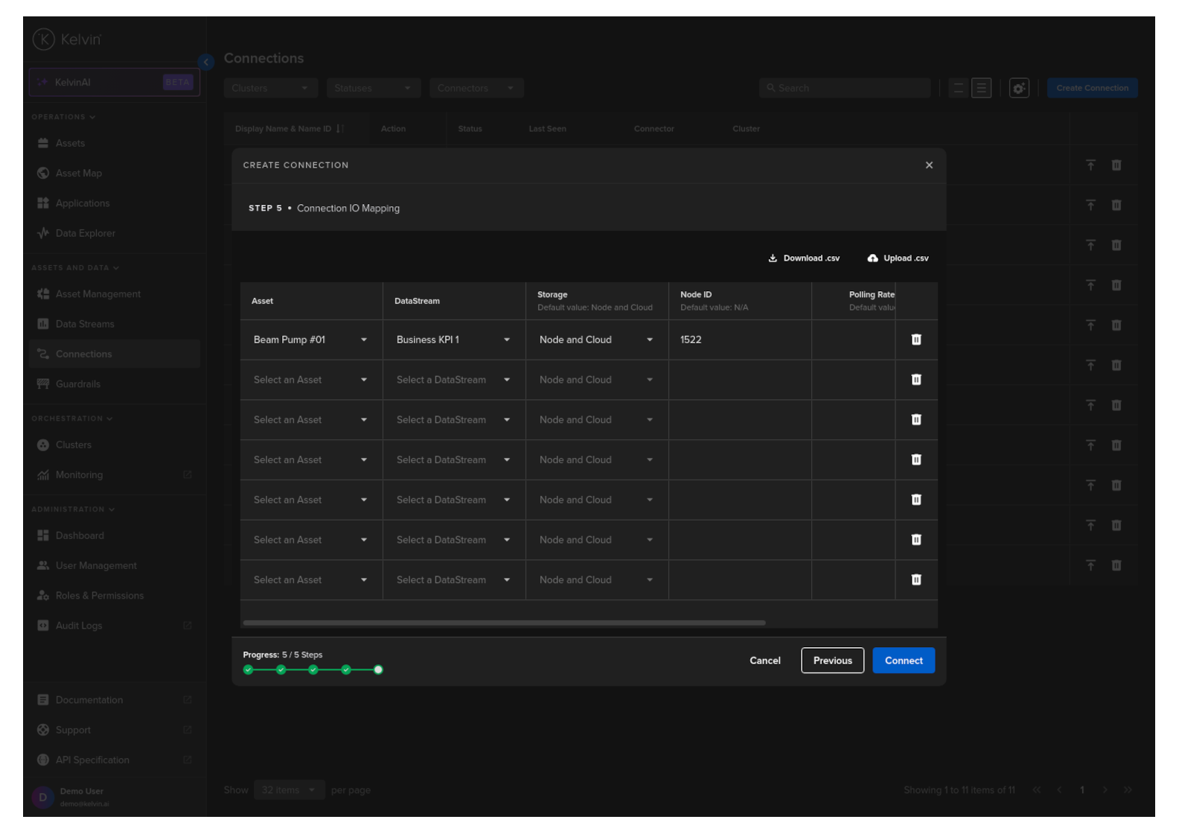Image resolution: width=1179 pixels, height=834 pixels.
Task: Open the Beam Pump #01 asset dropdown
Action: (x=363, y=340)
